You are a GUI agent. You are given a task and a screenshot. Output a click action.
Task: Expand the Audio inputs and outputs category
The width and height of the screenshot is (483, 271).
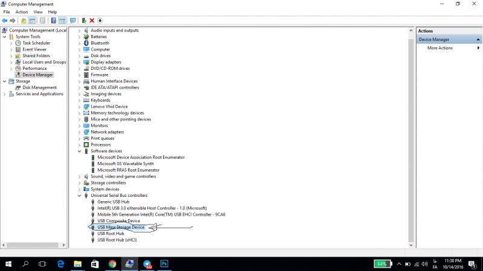[x=79, y=31]
